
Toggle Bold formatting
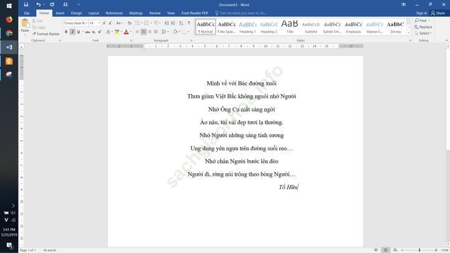pos(67,32)
